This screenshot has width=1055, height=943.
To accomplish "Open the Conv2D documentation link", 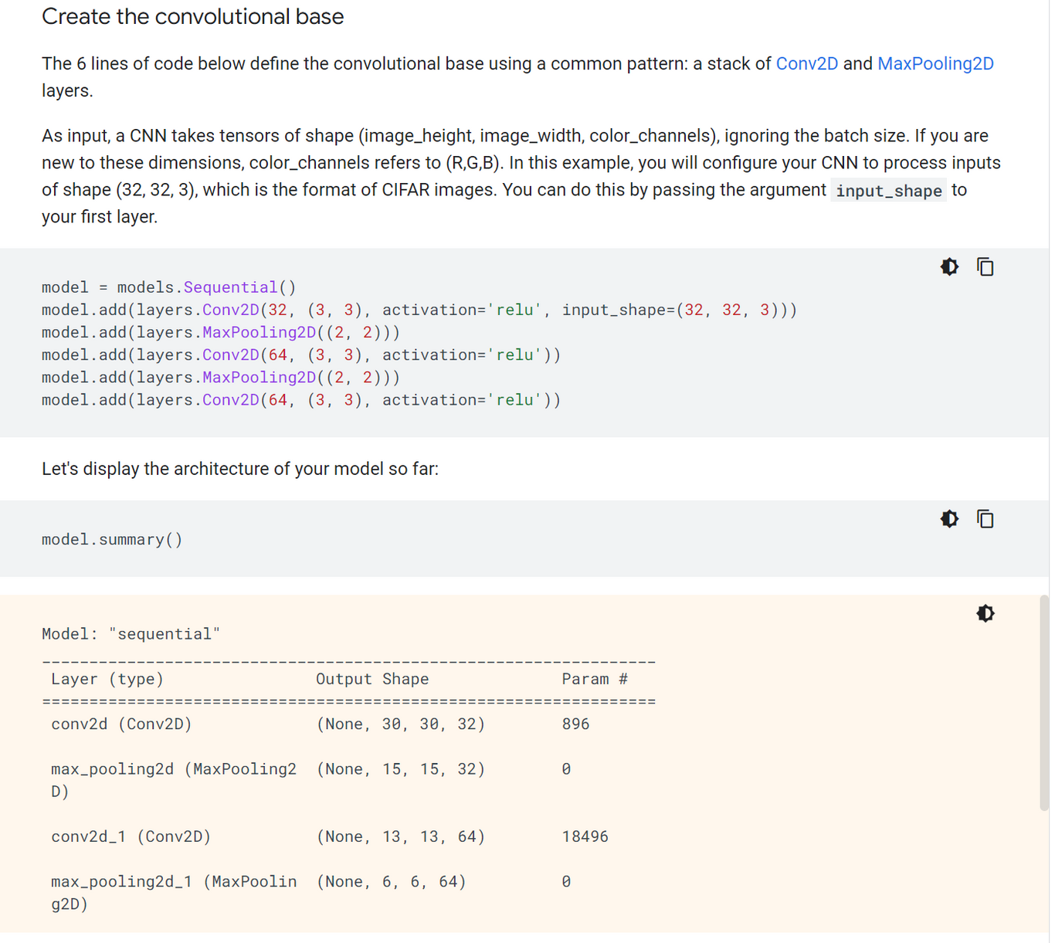I will [x=806, y=63].
